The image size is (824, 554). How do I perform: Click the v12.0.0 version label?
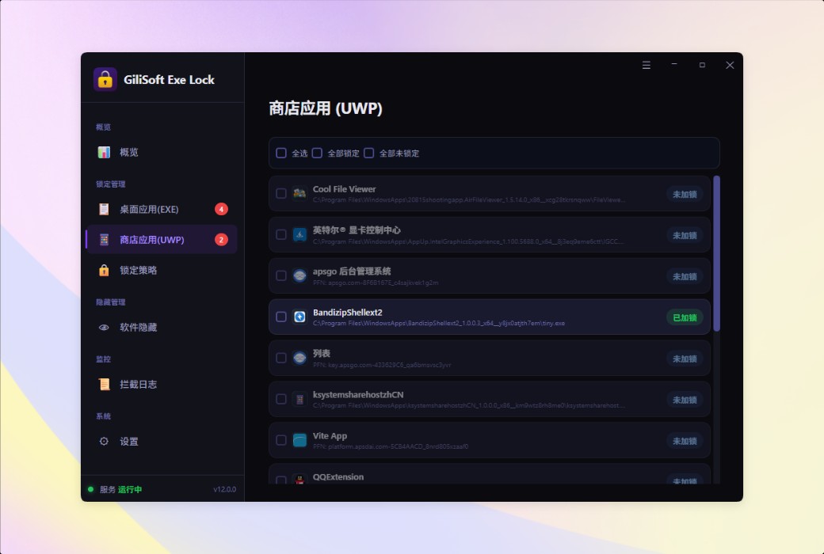224,489
